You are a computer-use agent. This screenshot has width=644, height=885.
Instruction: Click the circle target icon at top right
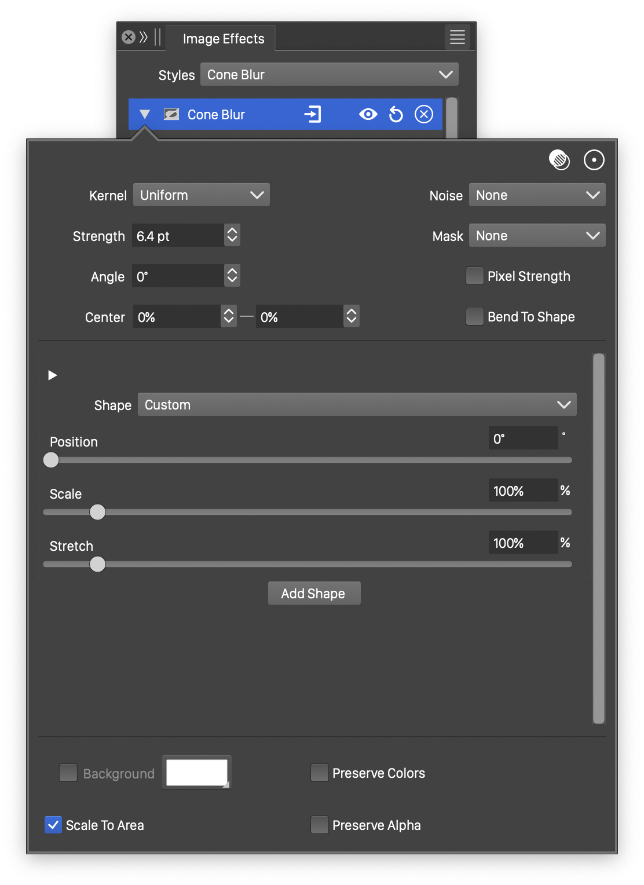point(594,160)
